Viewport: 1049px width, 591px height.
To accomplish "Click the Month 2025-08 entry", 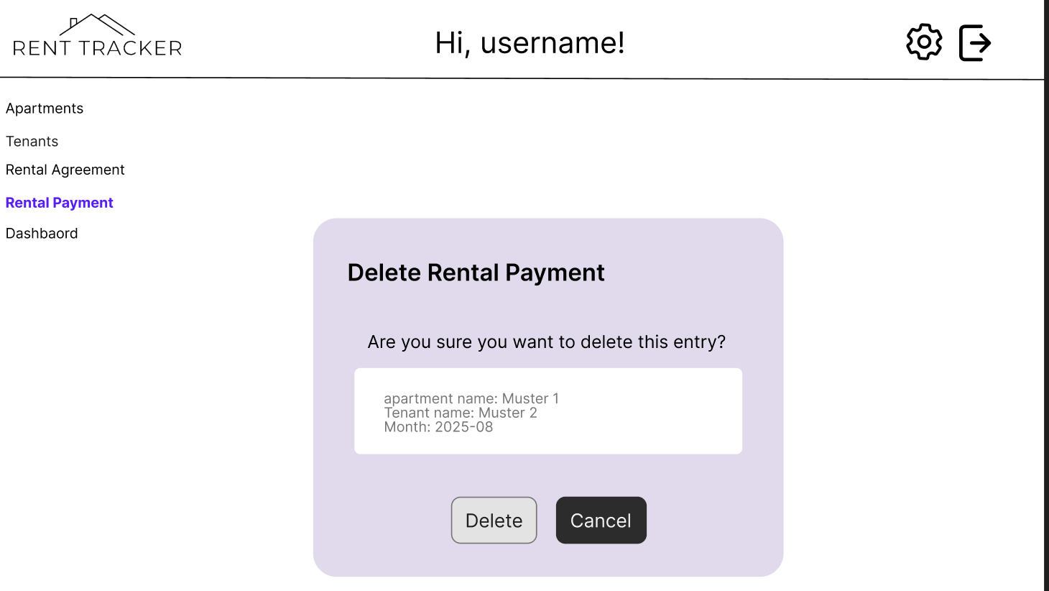I will (439, 426).
